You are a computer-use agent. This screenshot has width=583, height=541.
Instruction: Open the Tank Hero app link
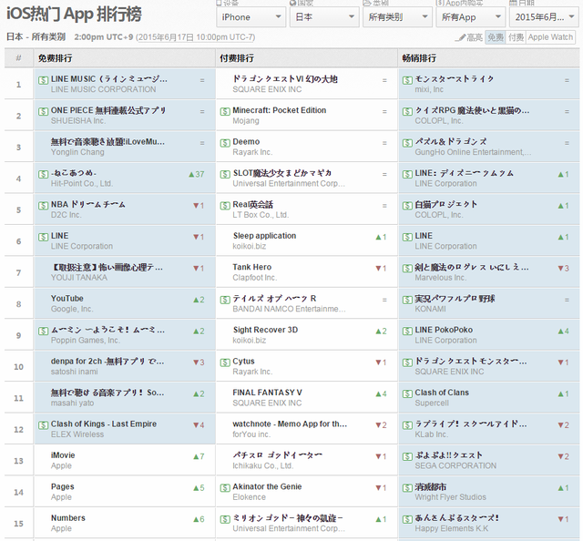click(252, 268)
